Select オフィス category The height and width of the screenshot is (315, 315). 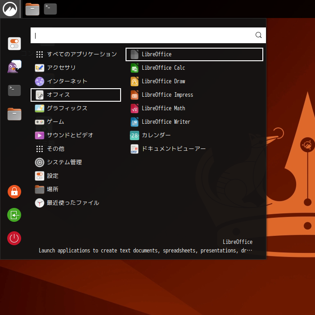(76, 95)
